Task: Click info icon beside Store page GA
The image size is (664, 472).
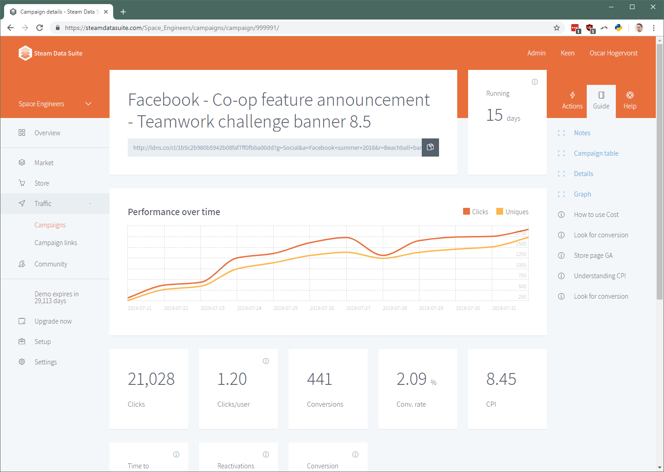Action: tap(561, 256)
